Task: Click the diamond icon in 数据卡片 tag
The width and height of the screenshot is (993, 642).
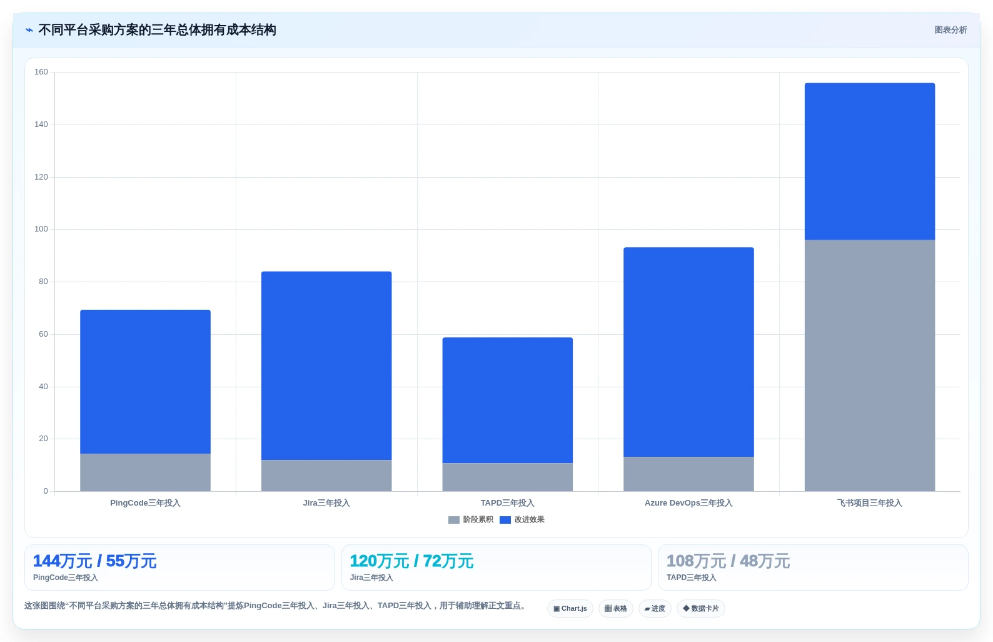Action: point(686,608)
